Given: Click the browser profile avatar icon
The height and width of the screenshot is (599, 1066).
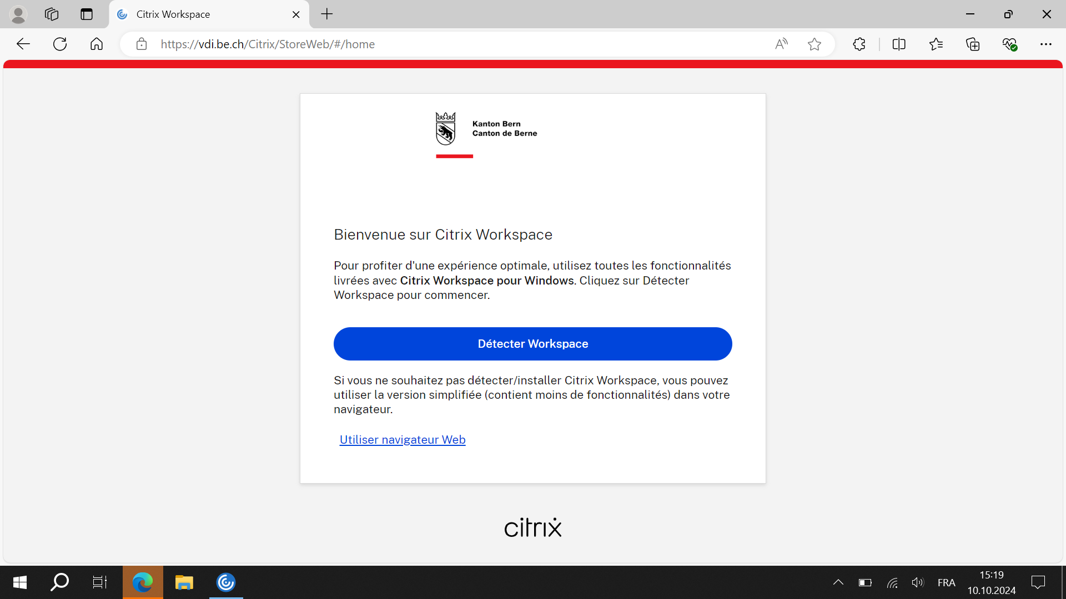Looking at the screenshot, I should 18,14.
